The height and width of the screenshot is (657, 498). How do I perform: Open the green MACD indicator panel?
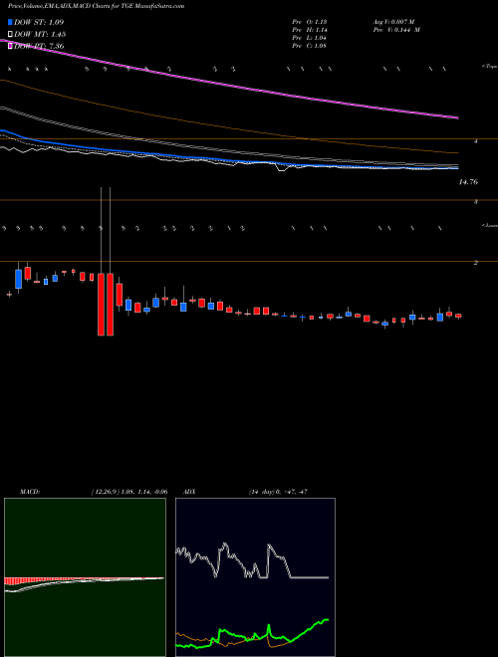click(x=85, y=577)
